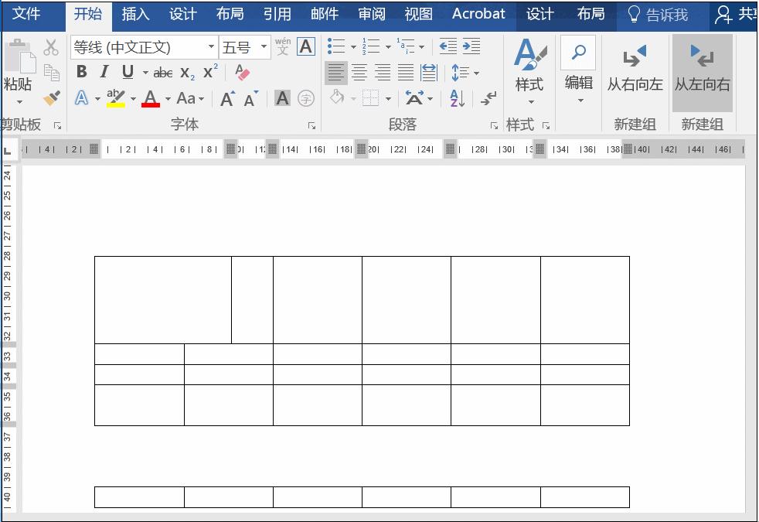Open the font color swatch
759x522 pixels.
(150, 98)
